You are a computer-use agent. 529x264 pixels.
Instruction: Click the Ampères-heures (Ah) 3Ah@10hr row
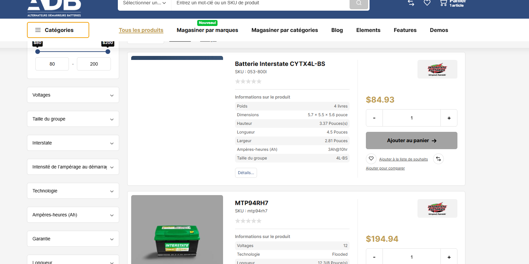tap(292, 149)
